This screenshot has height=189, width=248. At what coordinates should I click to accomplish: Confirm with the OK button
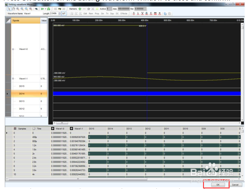tap(218, 185)
